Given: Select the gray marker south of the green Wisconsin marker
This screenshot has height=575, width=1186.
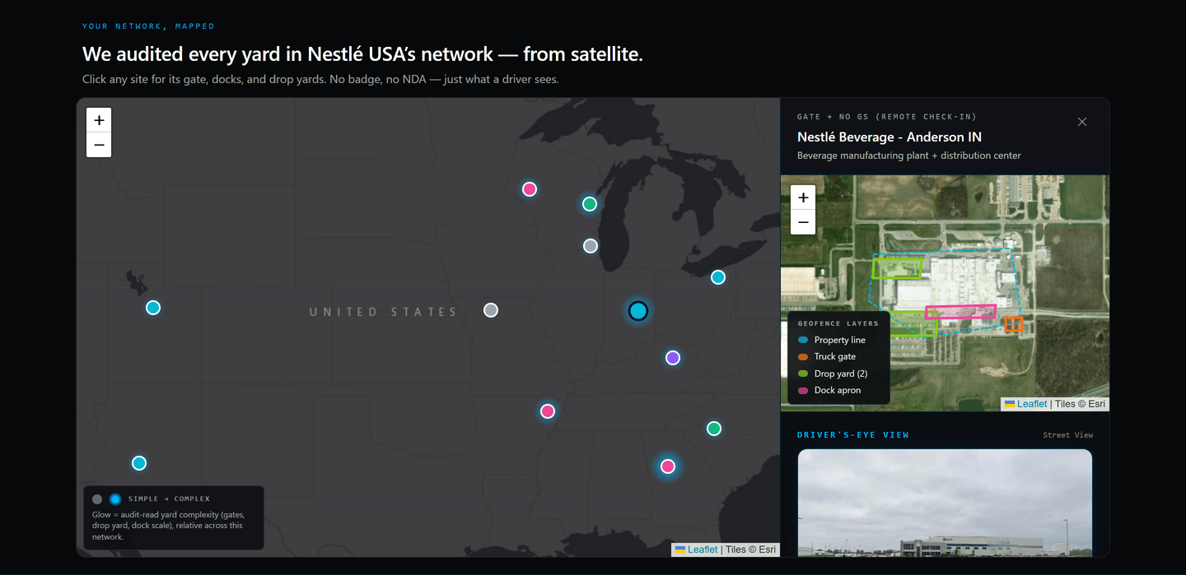Looking at the screenshot, I should click(x=591, y=246).
